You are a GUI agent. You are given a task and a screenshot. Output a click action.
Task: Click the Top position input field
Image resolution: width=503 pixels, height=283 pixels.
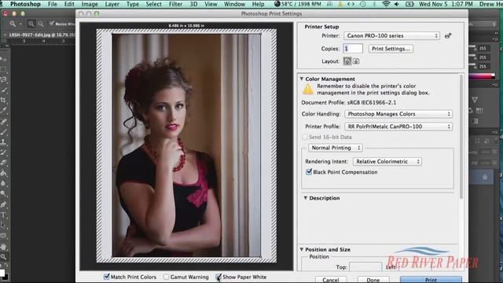click(365, 266)
